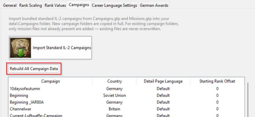Open the Rank Values tab

click(55, 5)
